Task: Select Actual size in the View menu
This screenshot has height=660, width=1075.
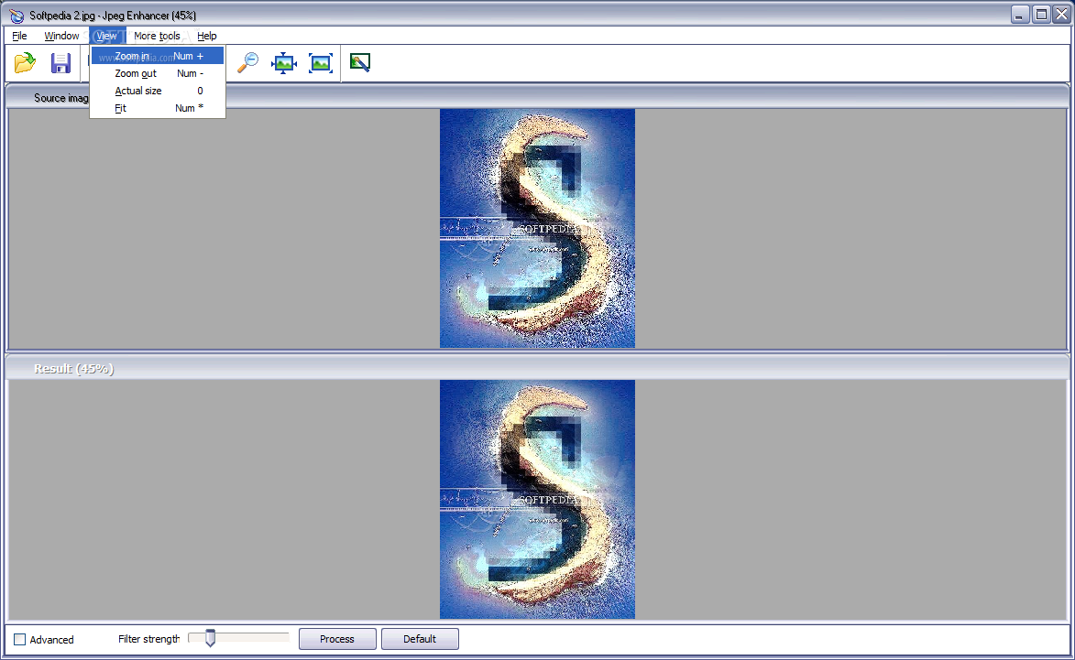Action: (x=158, y=91)
